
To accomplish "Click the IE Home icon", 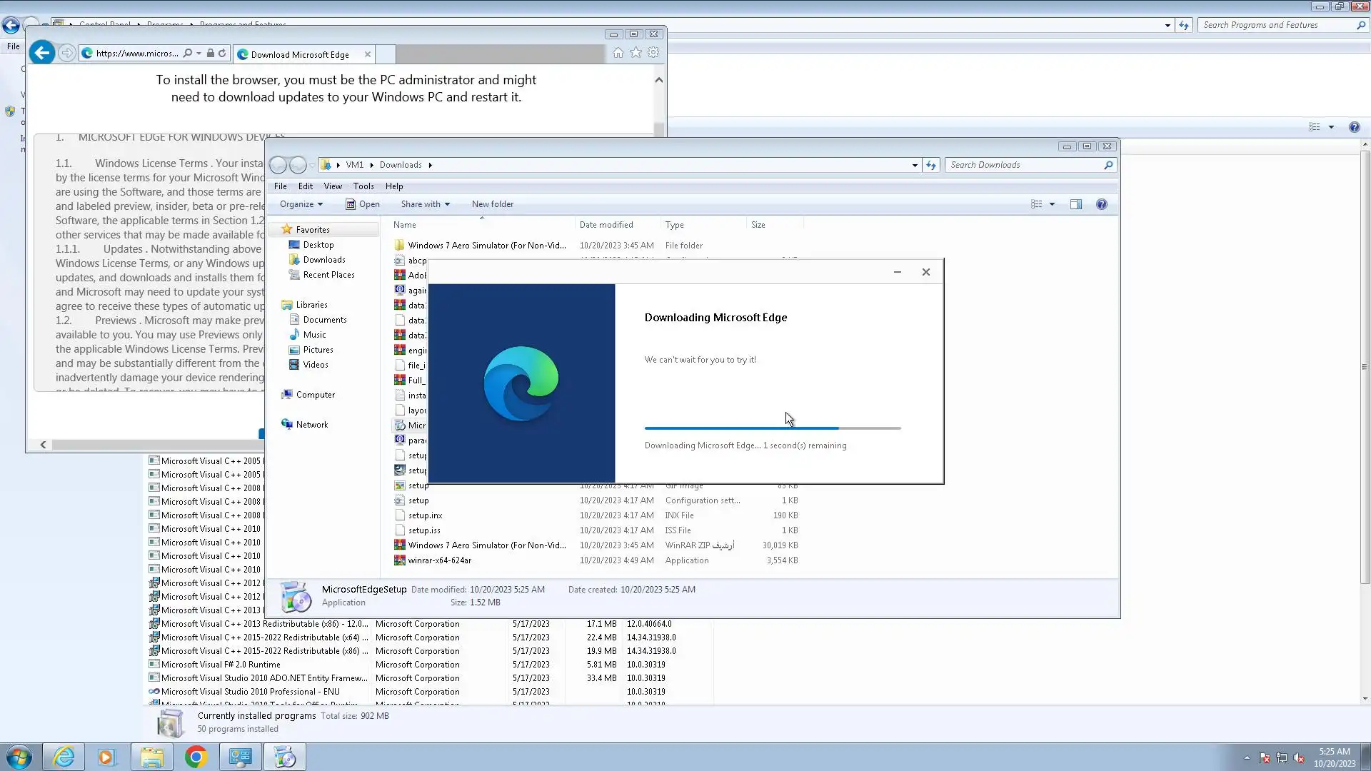I will (x=618, y=53).
